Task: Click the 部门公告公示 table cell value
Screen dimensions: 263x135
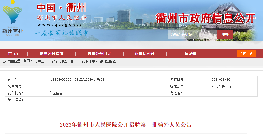Action: (222, 86)
